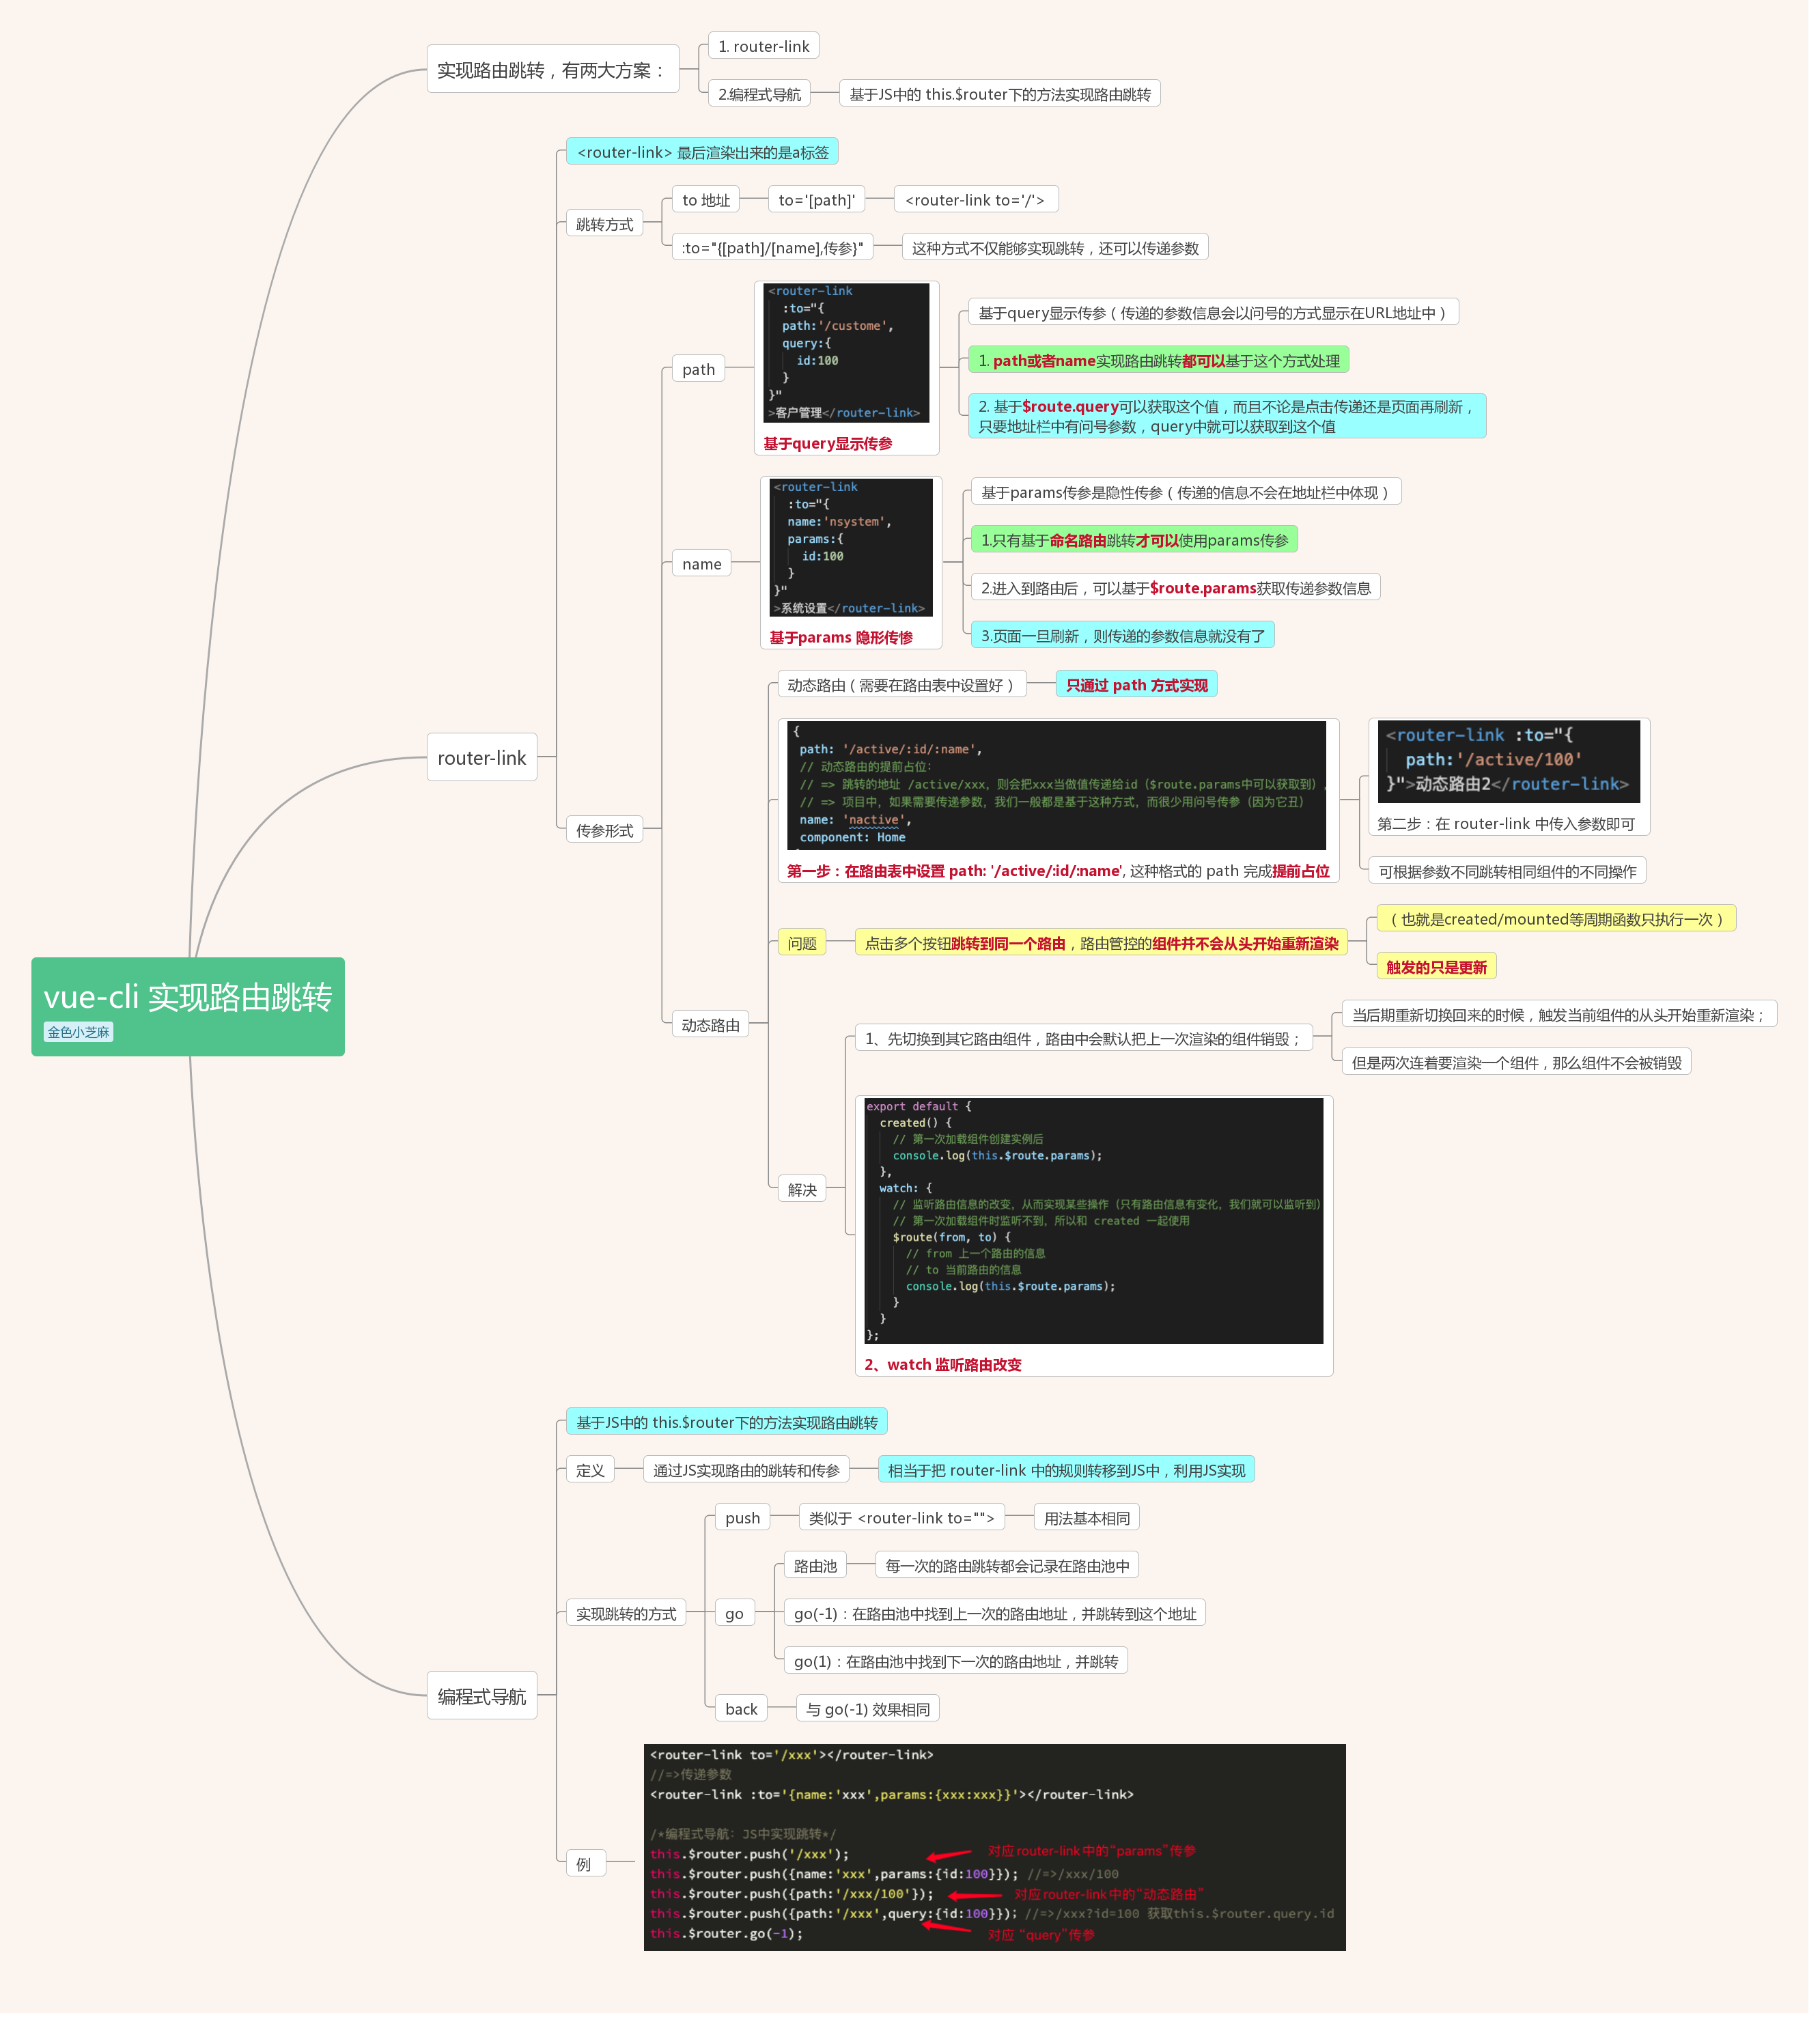Select the go node
The image size is (1820, 2026).
tap(734, 1612)
